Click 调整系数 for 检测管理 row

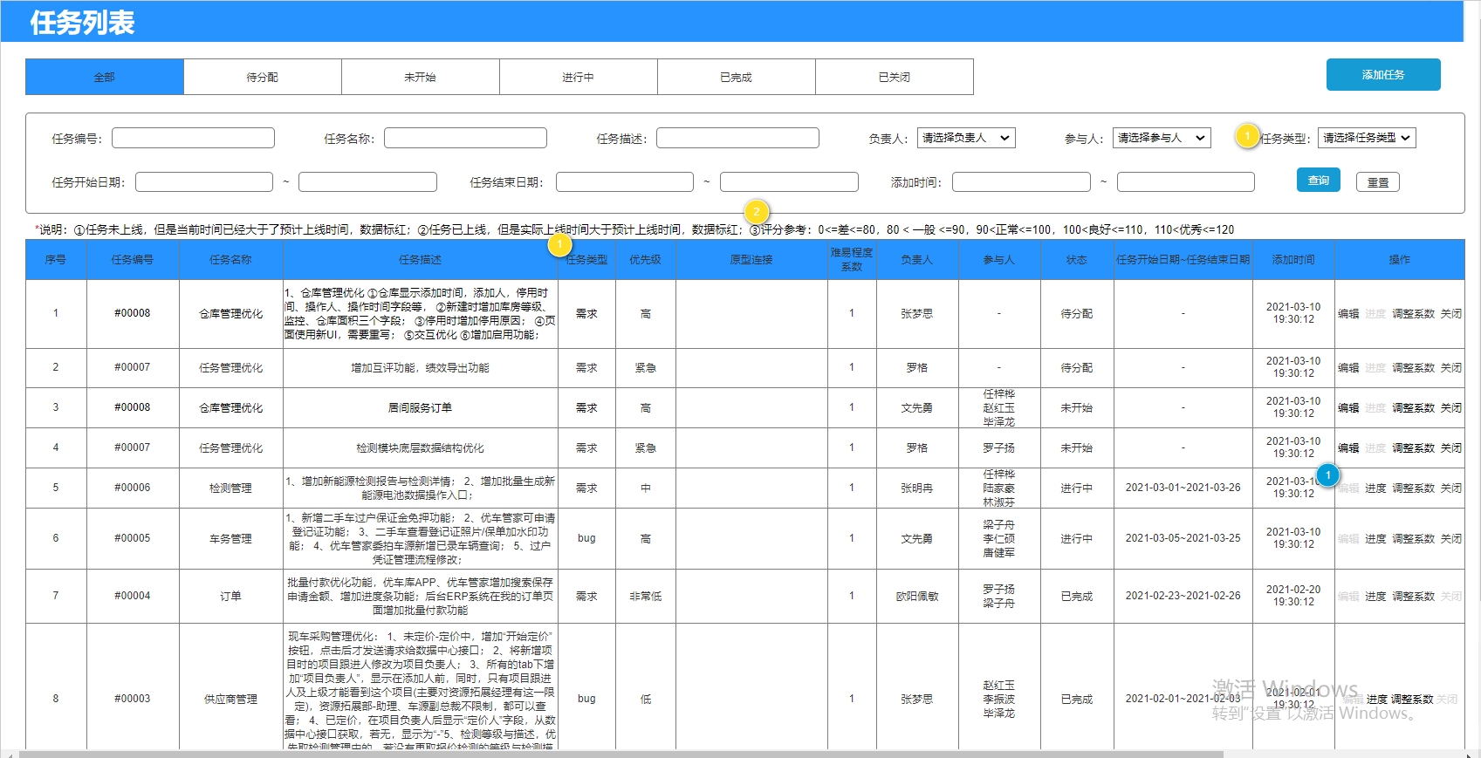coord(1413,488)
